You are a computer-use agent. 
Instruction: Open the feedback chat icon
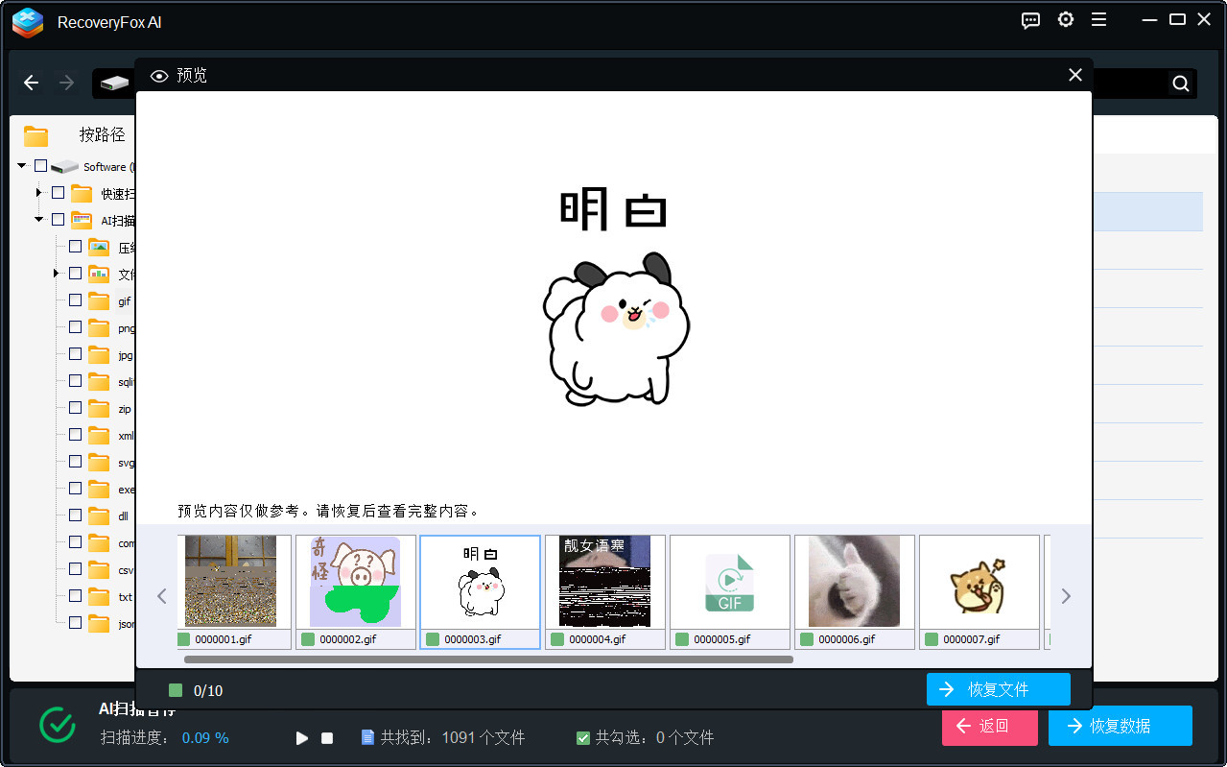[1030, 20]
